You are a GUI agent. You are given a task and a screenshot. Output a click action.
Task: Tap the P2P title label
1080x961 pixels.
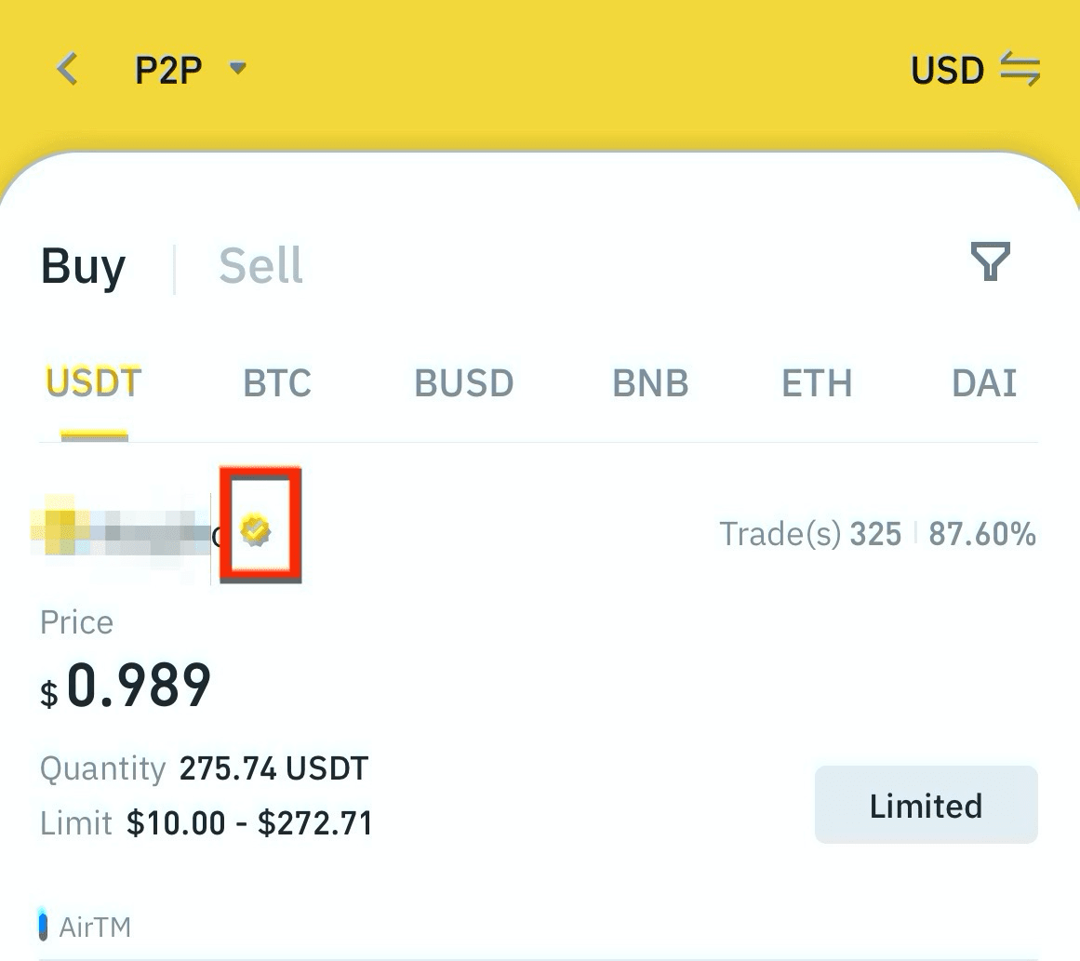point(168,70)
